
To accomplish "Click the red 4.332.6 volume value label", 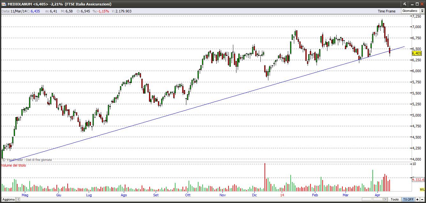I will [x=418, y=180].
